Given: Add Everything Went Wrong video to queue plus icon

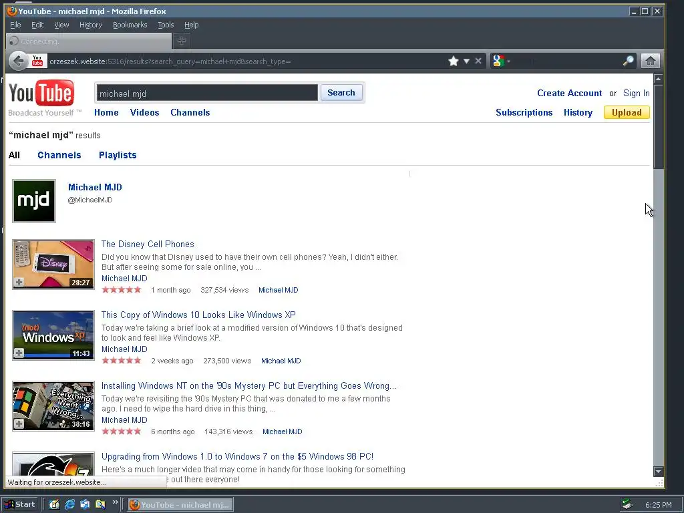Looking at the screenshot, I should tap(19, 423).
